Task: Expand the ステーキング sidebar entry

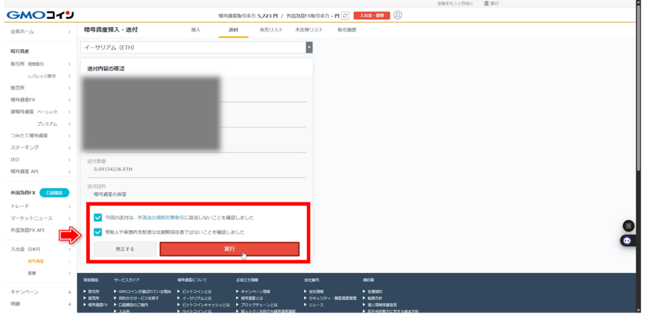Action: coord(69,147)
